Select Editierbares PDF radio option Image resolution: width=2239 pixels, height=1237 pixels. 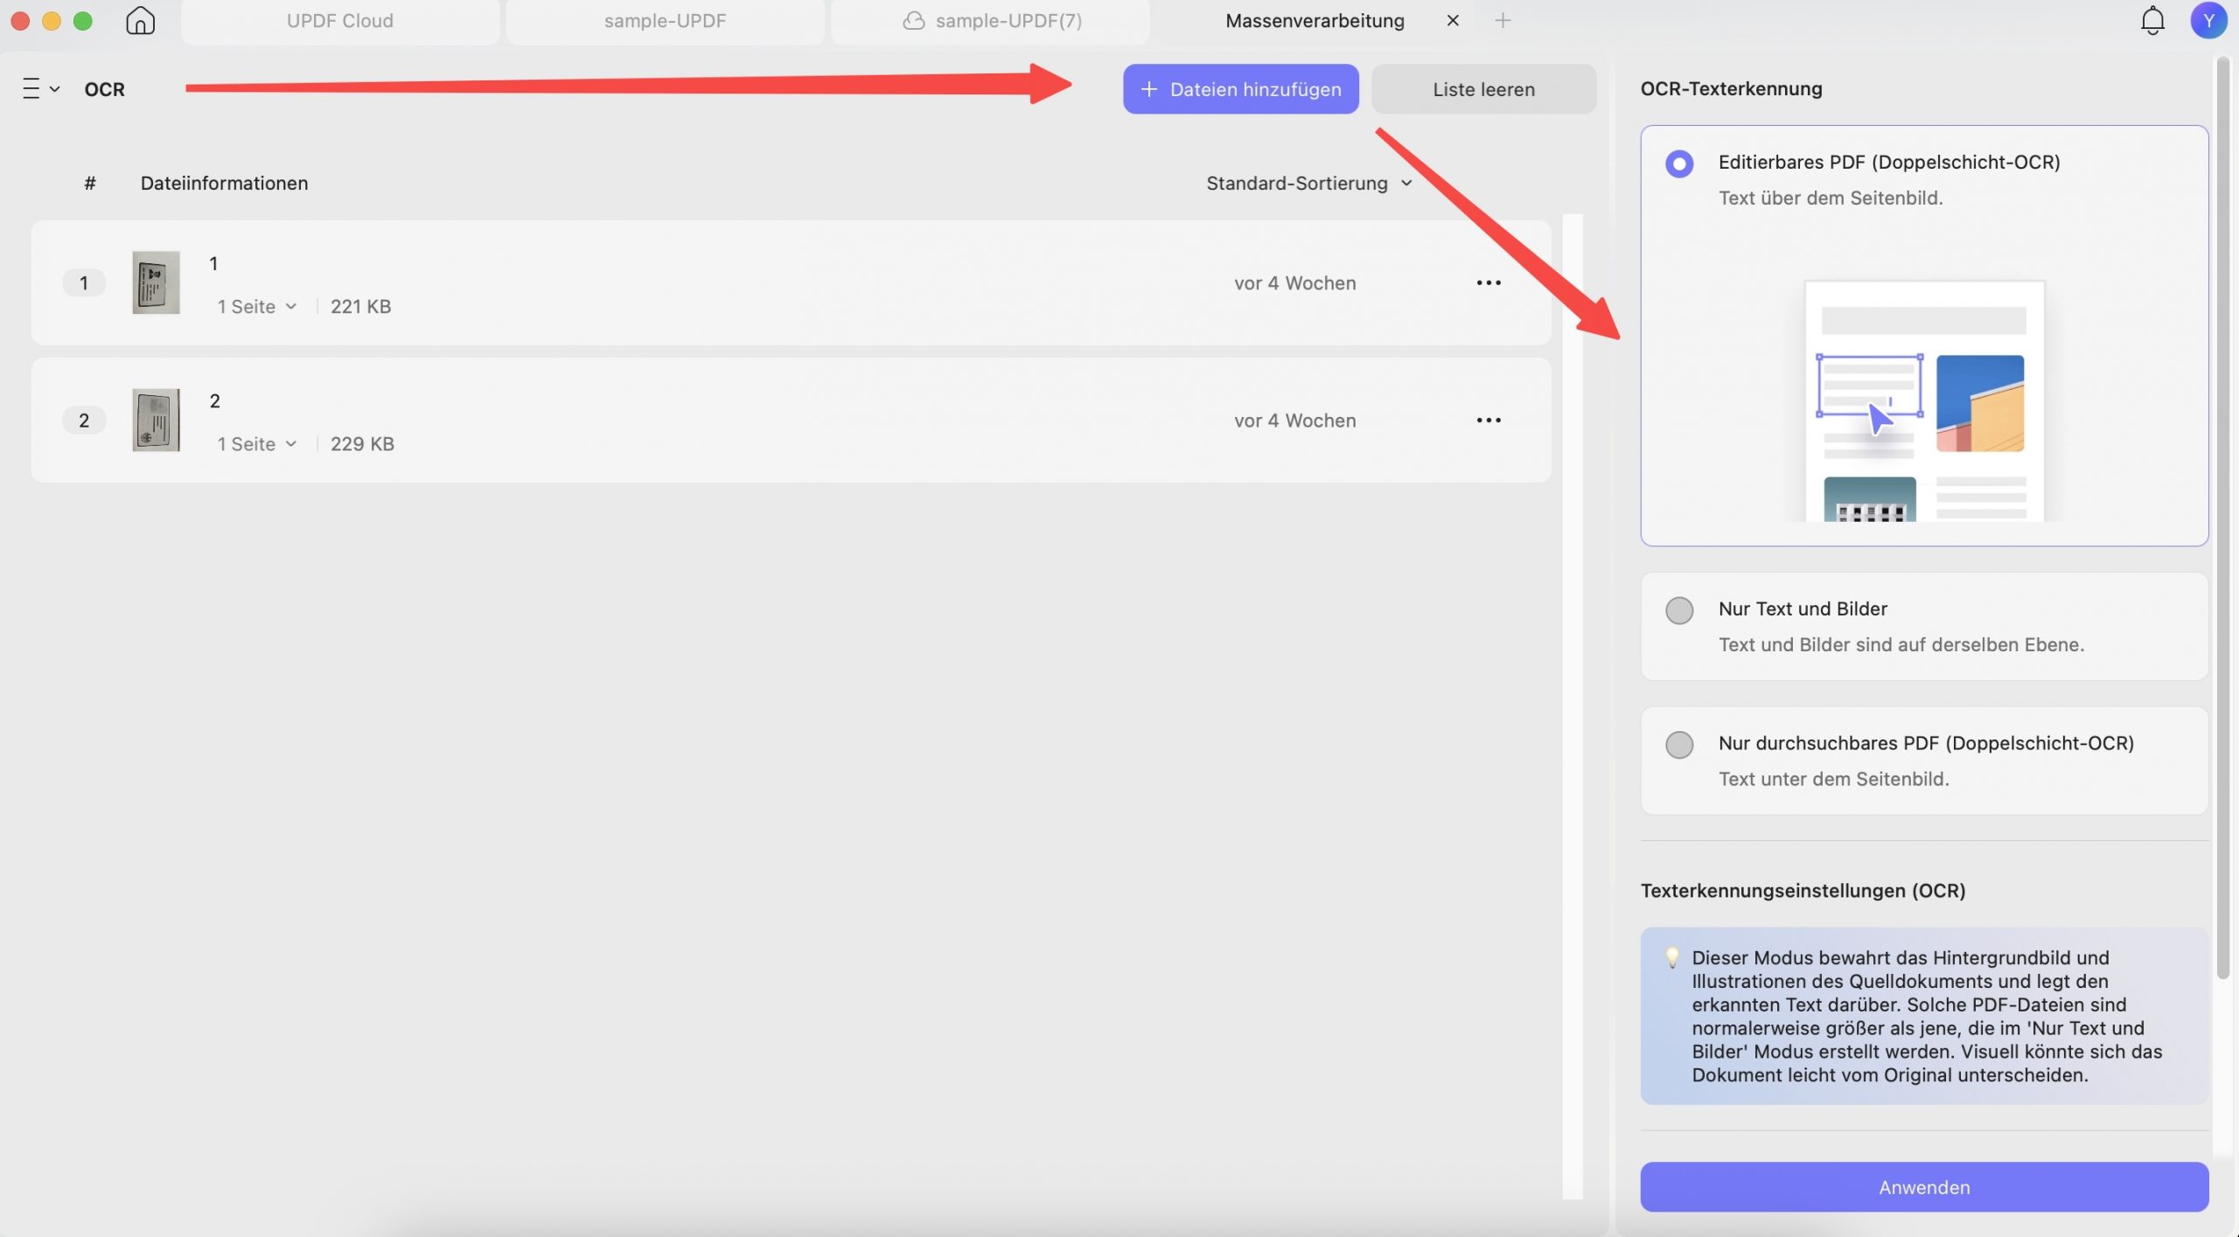(1678, 163)
